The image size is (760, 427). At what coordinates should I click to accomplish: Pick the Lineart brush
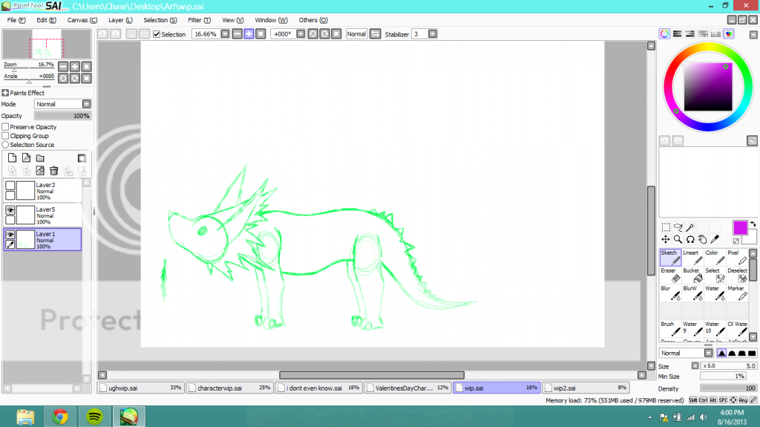692,257
